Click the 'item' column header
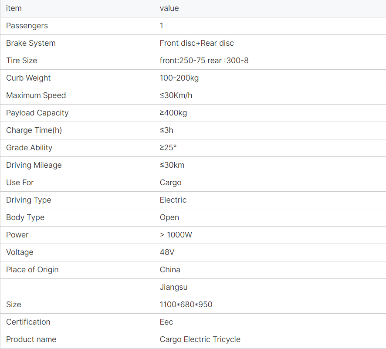The width and height of the screenshot is (386, 349). (x=14, y=8)
